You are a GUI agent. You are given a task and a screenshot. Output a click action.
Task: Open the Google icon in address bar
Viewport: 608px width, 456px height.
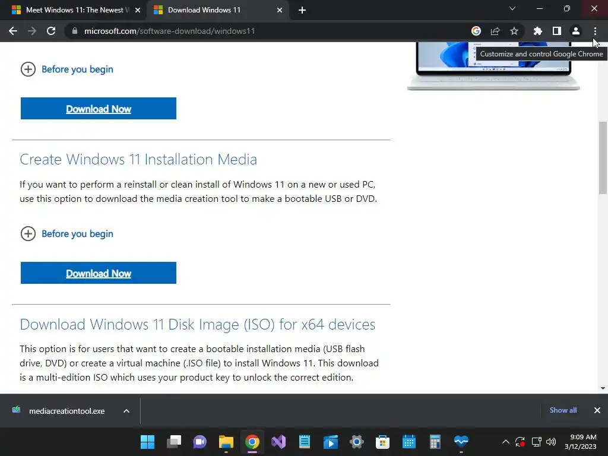pyautogui.click(x=476, y=31)
